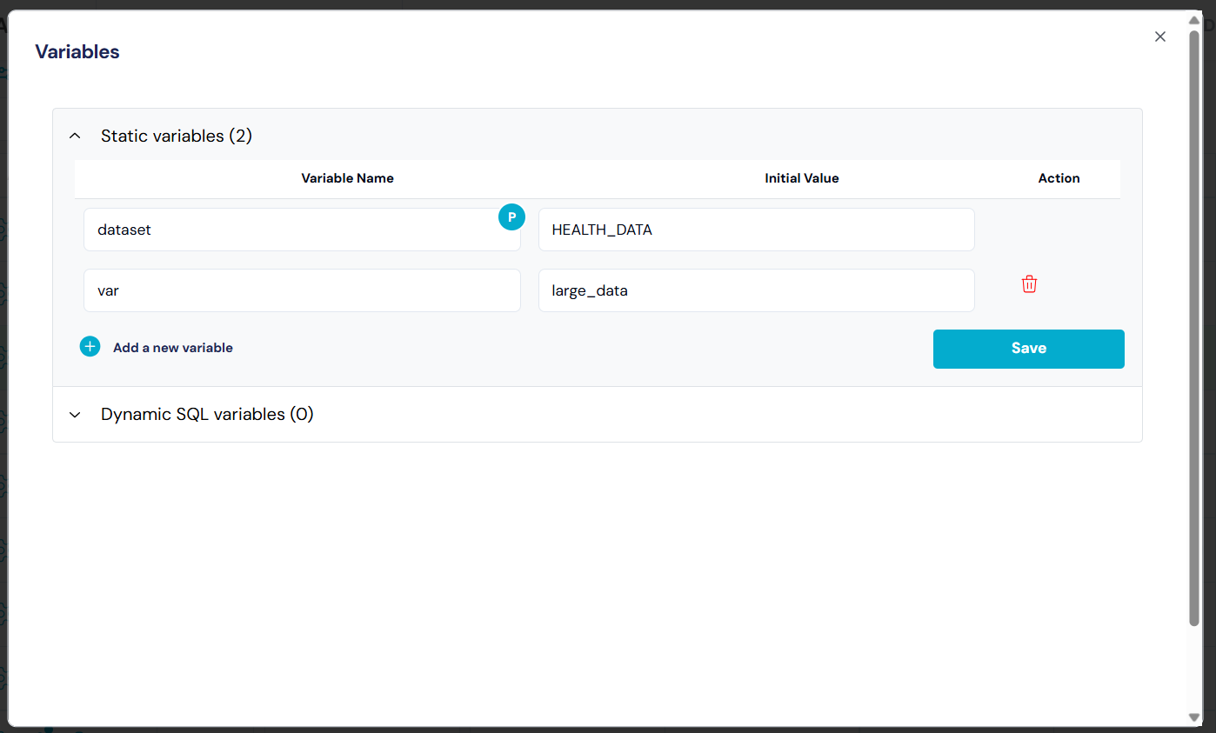
Task: Collapse the Static variables chevron
Action: pyautogui.click(x=75, y=137)
